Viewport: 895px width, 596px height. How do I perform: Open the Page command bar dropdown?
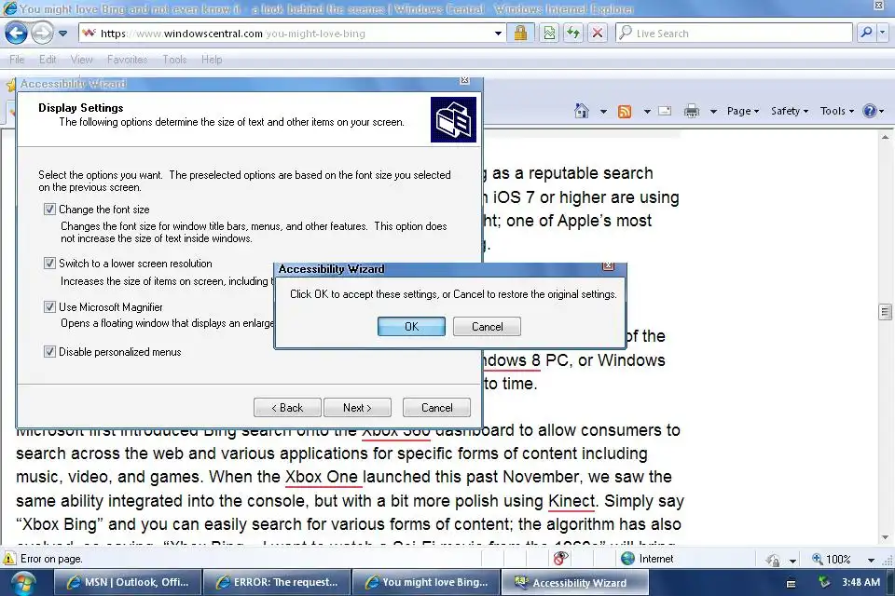tap(743, 111)
